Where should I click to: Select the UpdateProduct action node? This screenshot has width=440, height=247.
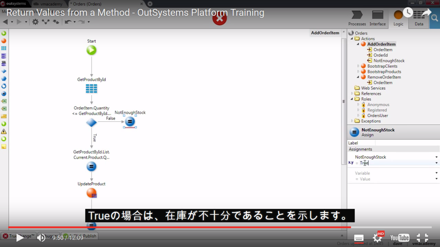(92, 193)
